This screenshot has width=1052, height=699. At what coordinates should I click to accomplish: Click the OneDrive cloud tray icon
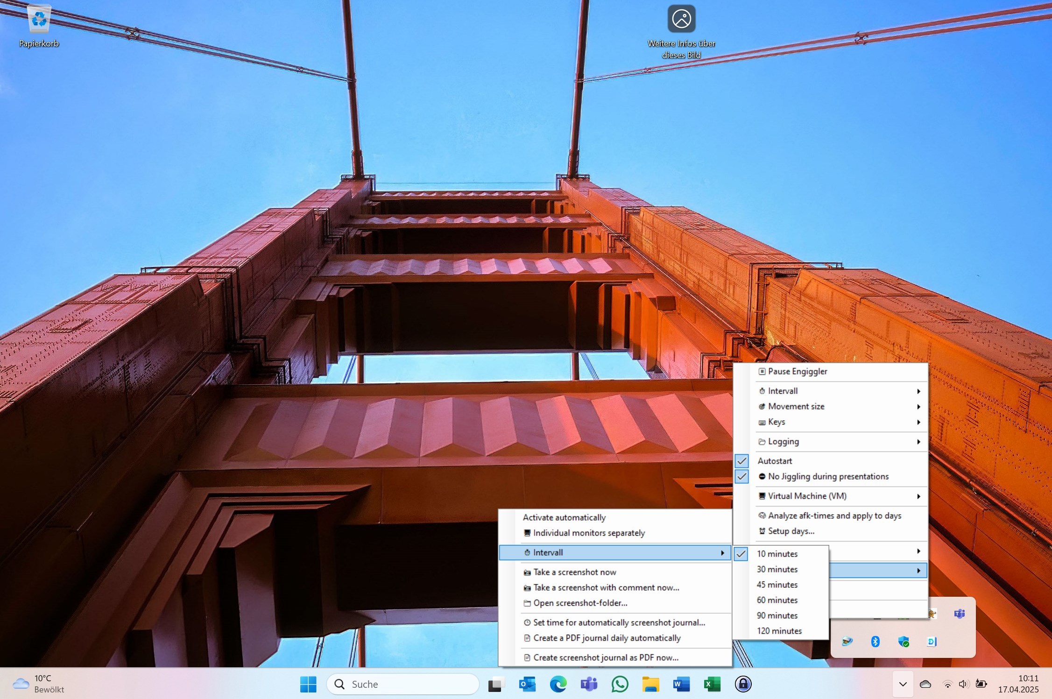925,684
